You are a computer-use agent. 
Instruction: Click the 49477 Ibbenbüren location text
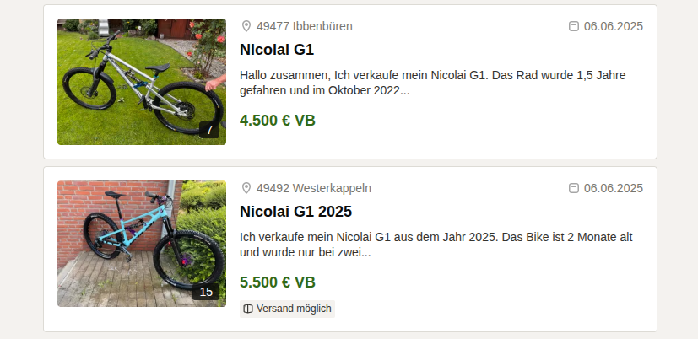point(305,27)
